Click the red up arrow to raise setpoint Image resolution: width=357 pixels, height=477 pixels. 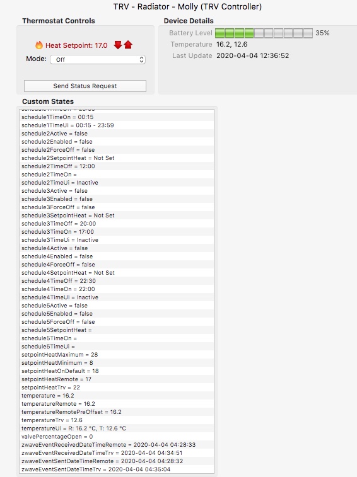[128, 45]
